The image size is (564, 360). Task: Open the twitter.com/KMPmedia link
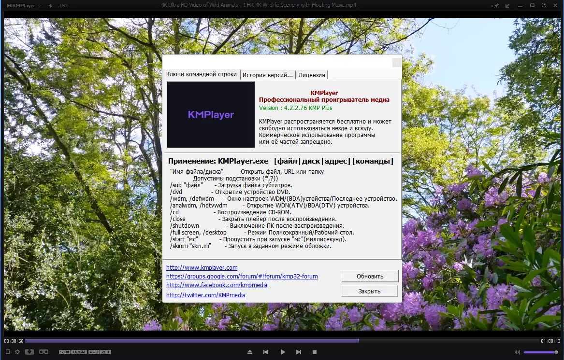pyautogui.click(x=205, y=294)
